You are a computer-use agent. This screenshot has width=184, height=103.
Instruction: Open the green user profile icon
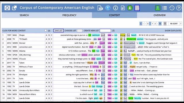158,8
